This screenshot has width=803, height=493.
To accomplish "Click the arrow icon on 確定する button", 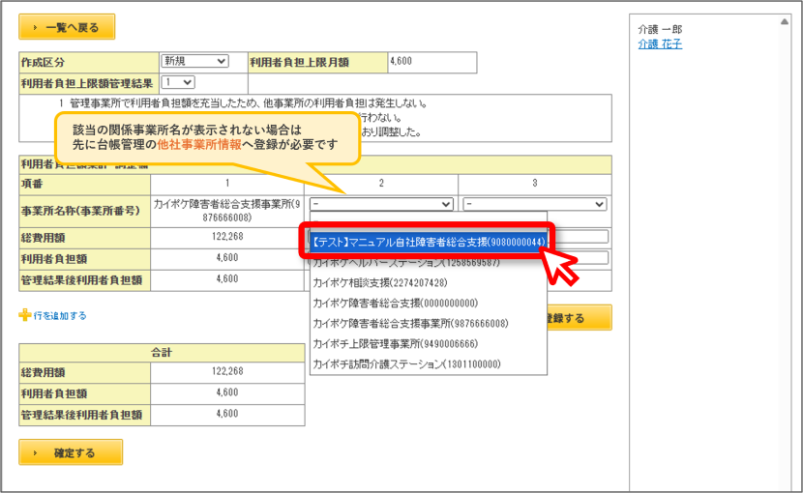I will click(35, 452).
